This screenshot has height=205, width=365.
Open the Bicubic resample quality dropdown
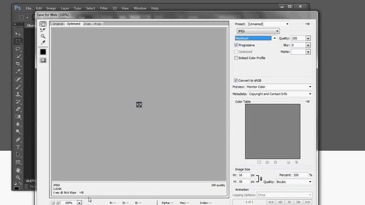(294, 182)
